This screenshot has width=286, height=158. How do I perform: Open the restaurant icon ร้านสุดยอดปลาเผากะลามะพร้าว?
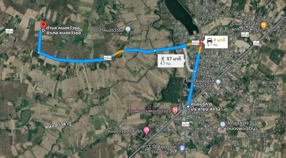(264, 26)
